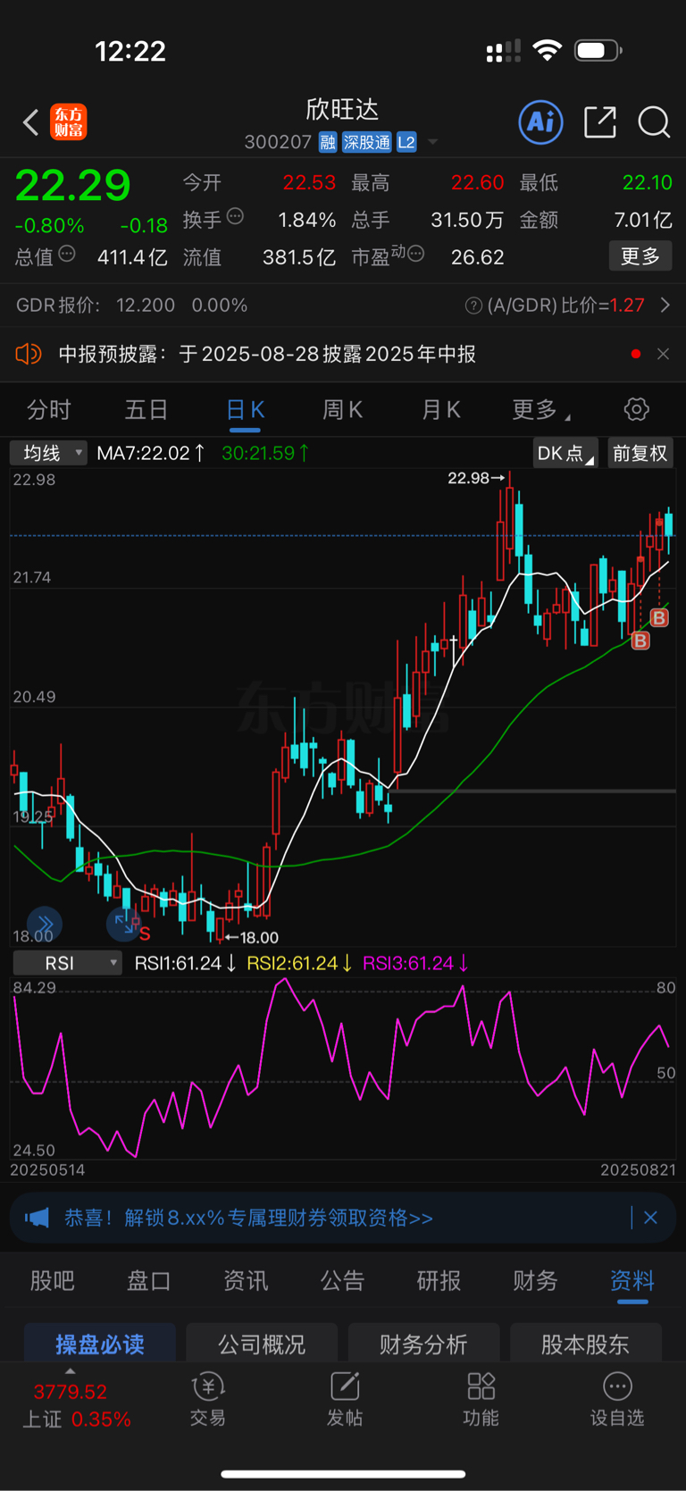
Task: Open the 盘口 tab
Action: (x=149, y=1281)
